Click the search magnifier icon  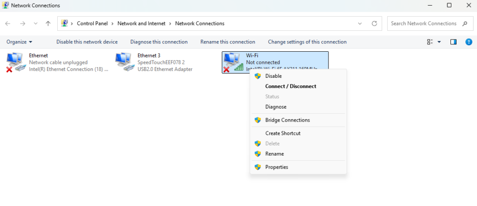tap(464, 23)
